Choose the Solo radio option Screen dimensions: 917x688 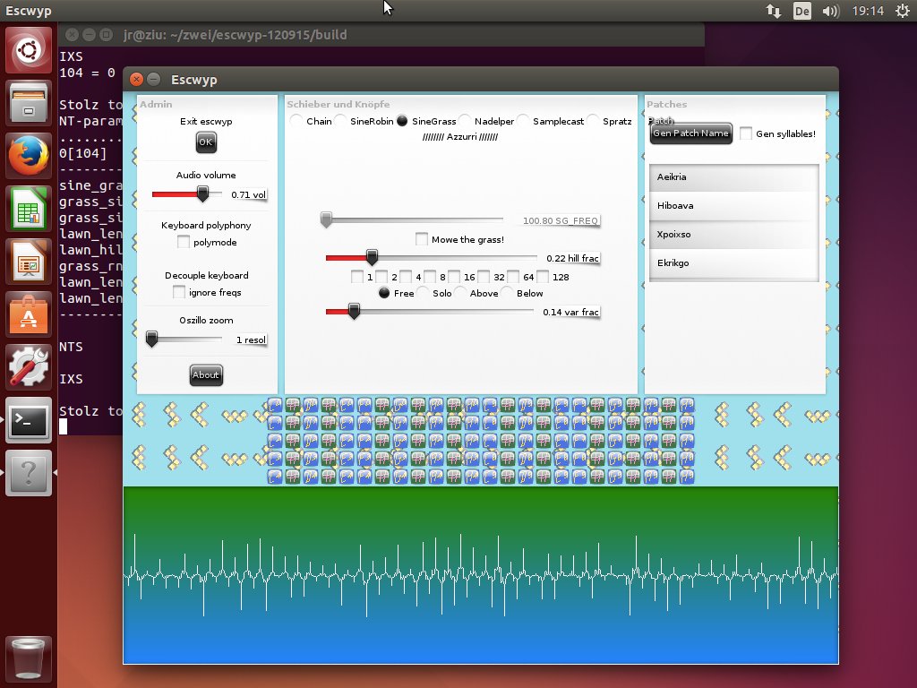423,293
